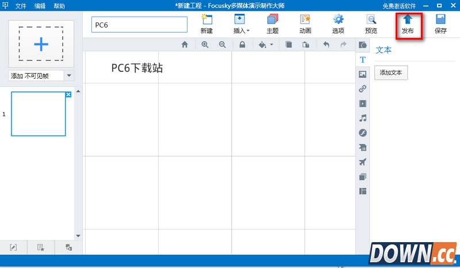Viewport: 460px width, 268px height.
Task: Expand the background fill dropdown arrow
Action: click(x=271, y=45)
